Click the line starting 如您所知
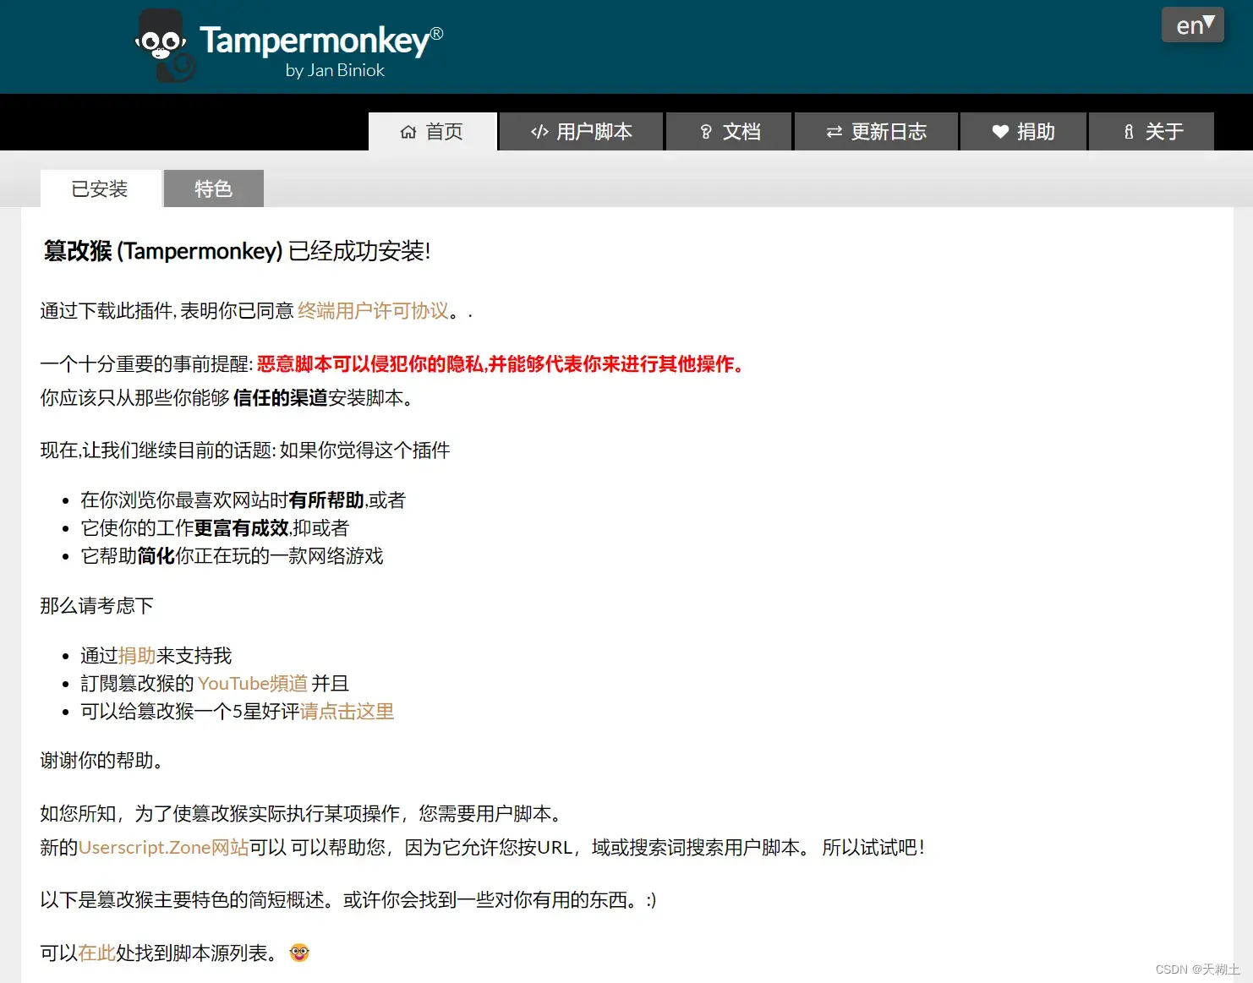The image size is (1253, 983). (x=301, y=814)
